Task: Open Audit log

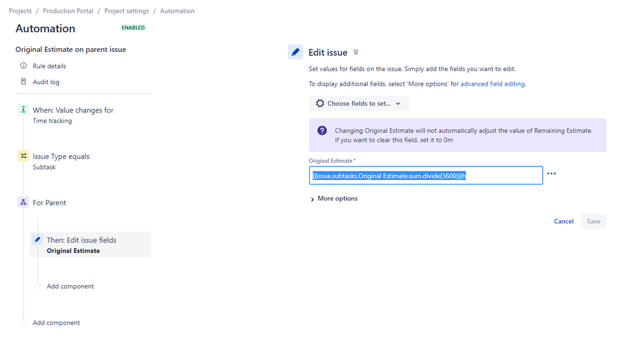Action: (46, 82)
